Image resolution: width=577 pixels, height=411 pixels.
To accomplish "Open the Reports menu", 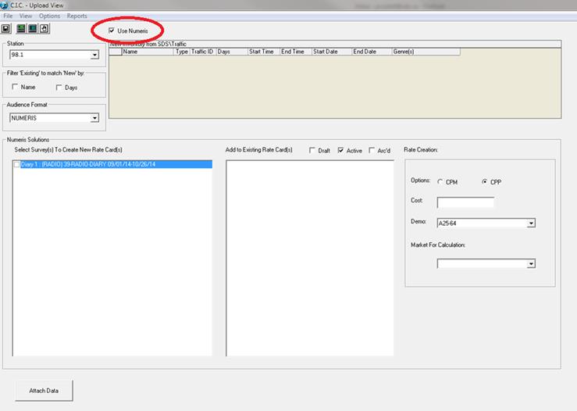I will coord(77,16).
